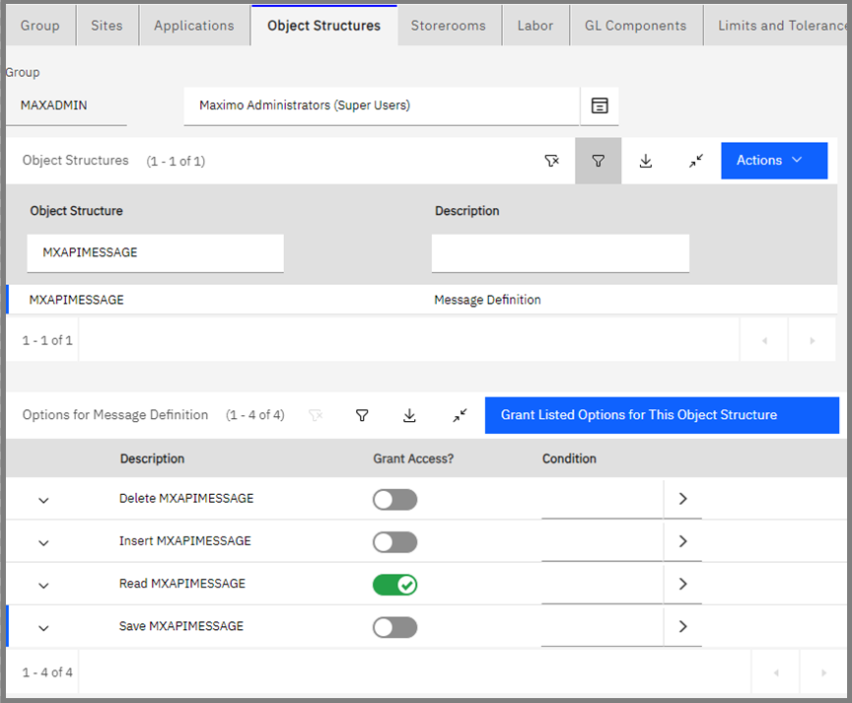The width and height of the screenshot is (852, 703).
Task: Switch to the Storerooms tab
Action: coord(449,25)
